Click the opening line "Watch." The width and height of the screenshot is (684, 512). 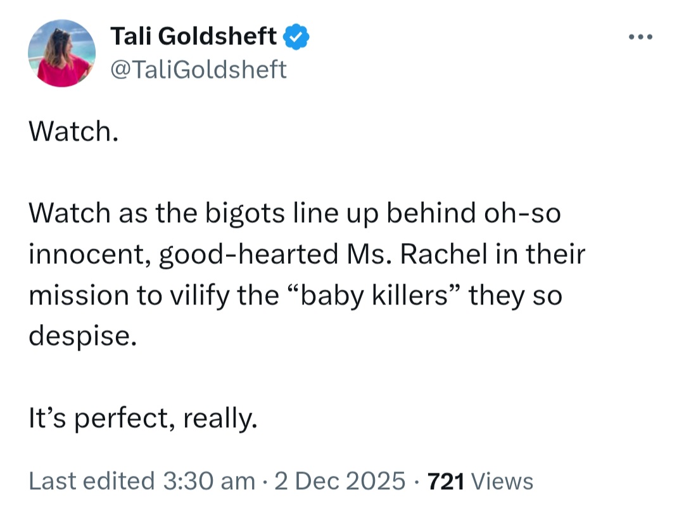(x=73, y=131)
